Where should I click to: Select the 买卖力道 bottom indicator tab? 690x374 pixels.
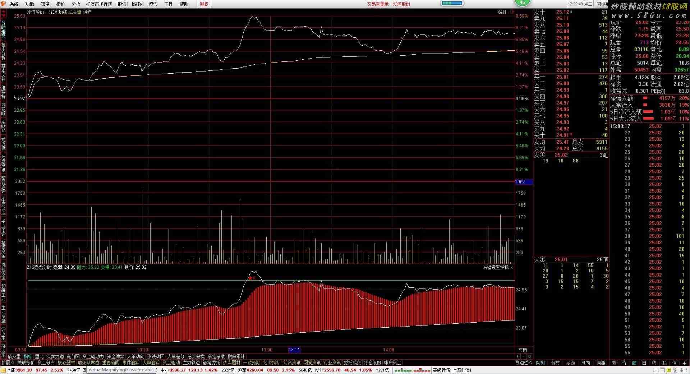point(55,356)
